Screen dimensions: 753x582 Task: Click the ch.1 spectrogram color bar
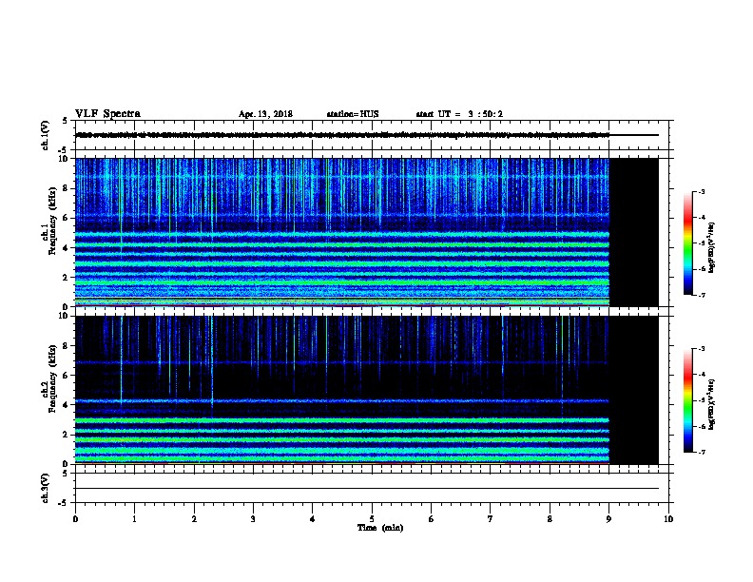point(687,243)
